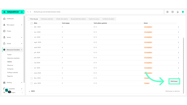187x105 pixels.
Task: Click the chat widget bubble icon
Action: 7,90
